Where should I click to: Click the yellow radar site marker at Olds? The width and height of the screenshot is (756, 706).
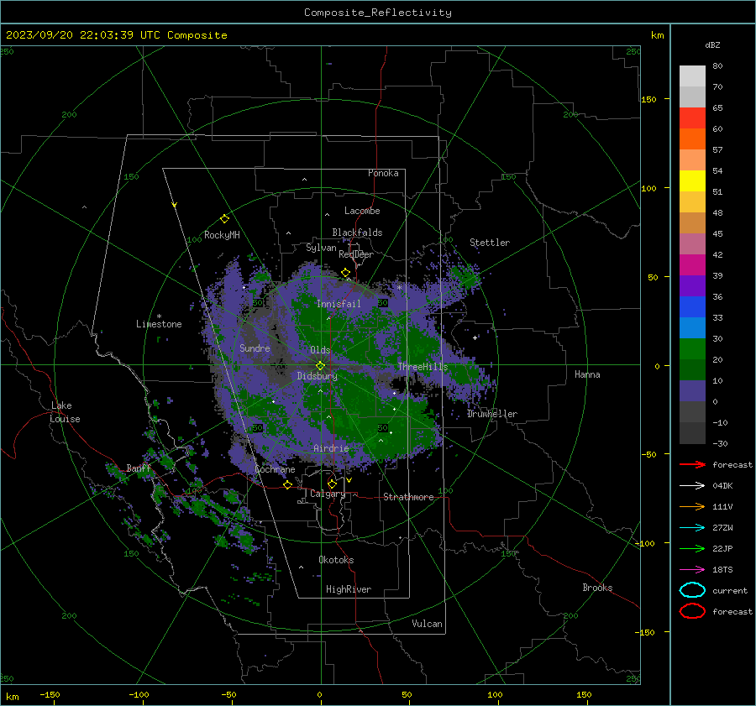321,365
